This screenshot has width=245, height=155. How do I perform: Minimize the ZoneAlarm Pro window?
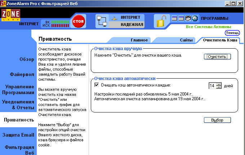(227, 4)
